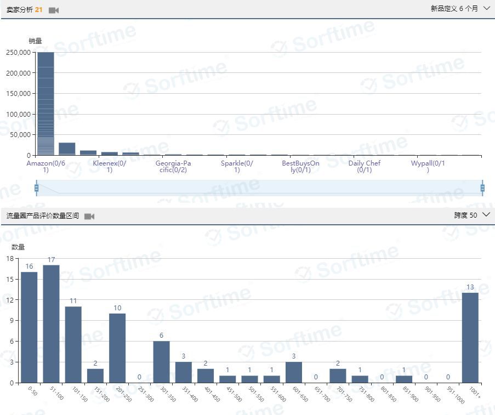Click the 0-50 review count bar
The image size is (495, 415).
tap(29, 327)
